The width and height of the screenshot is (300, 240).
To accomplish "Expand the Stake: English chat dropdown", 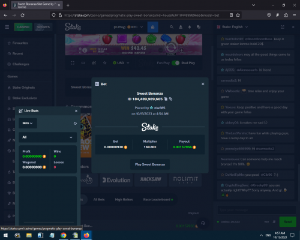I will tap(232, 27).
